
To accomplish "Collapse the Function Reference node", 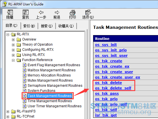I will click(13, 60).
